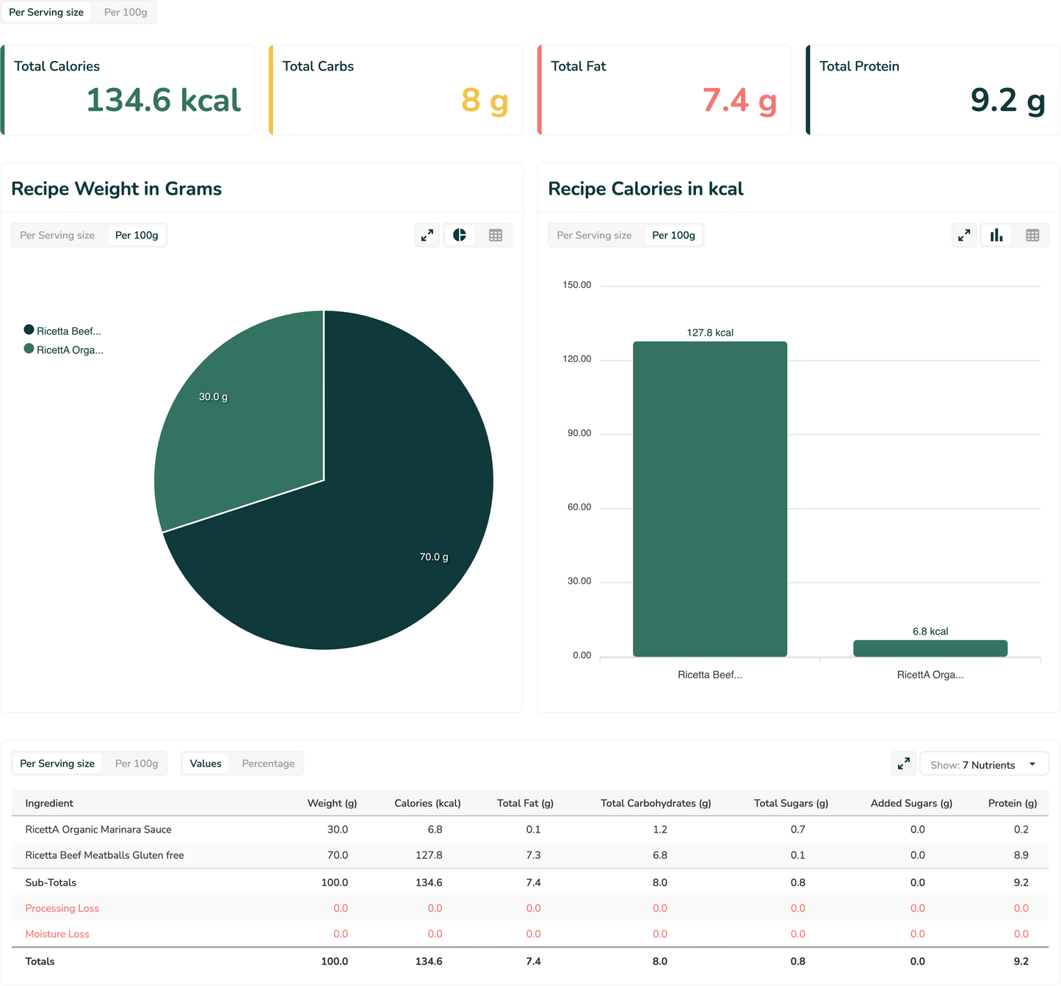This screenshot has width=1061, height=986.
Task: Show pie chart view for Recipe Weight
Action: click(460, 235)
